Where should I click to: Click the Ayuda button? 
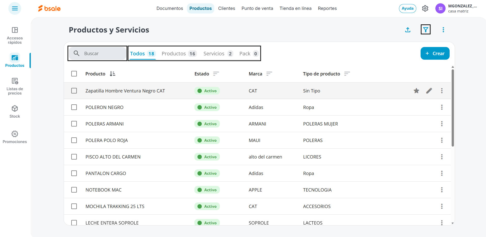[407, 8]
